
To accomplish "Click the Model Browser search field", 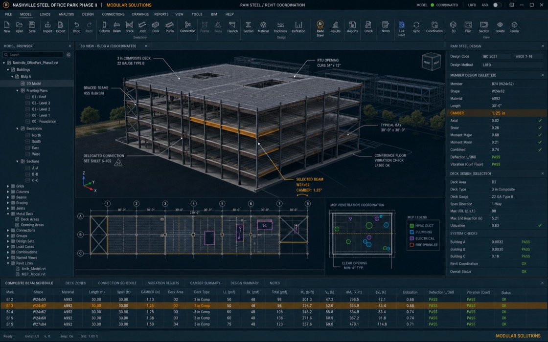I will (33, 55).
